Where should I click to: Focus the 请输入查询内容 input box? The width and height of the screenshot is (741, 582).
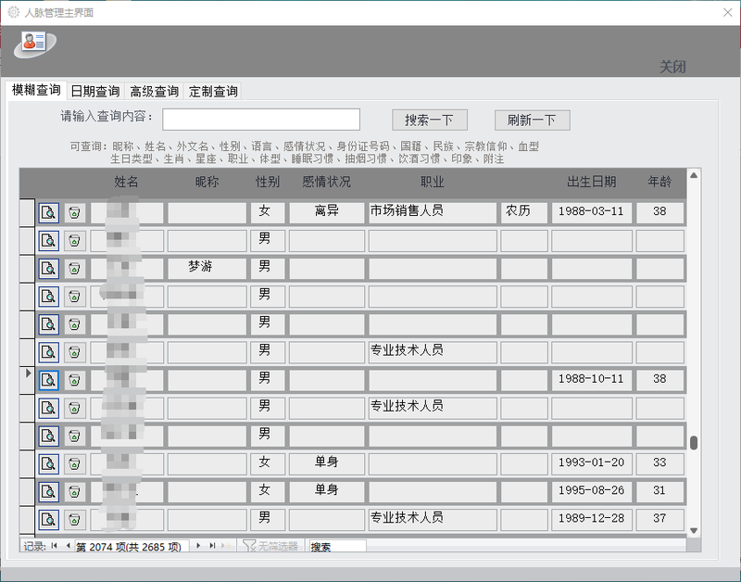tap(261, 120)
